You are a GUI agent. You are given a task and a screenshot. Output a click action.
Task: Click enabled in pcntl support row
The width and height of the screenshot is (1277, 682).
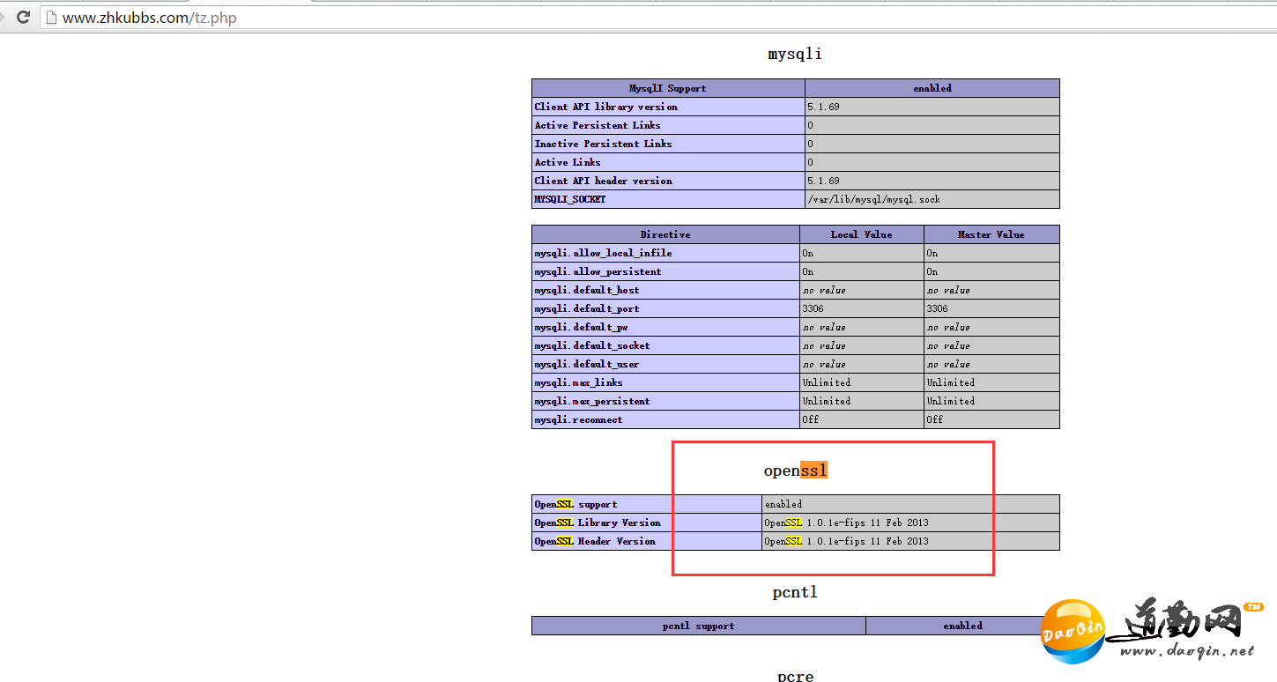click(x=962, y=626)
